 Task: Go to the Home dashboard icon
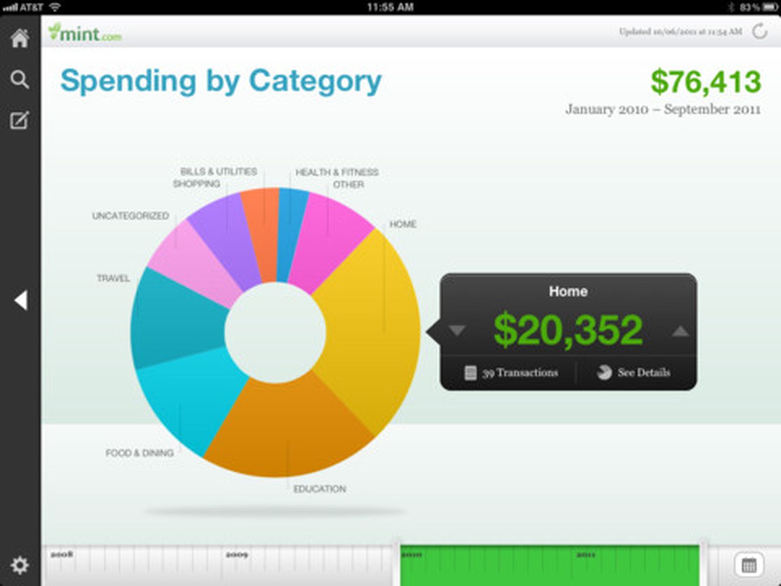click(x=20, y=38)
